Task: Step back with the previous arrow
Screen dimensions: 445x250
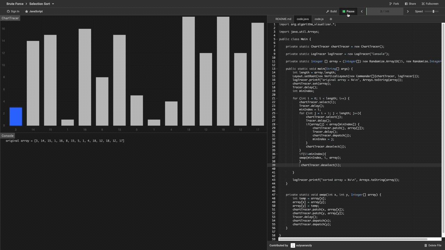Action: [362, 11]
